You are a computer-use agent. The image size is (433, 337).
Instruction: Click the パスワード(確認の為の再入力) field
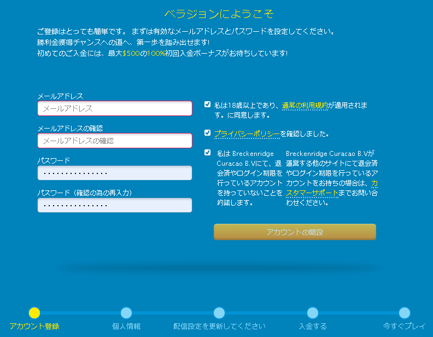(115, 205)
